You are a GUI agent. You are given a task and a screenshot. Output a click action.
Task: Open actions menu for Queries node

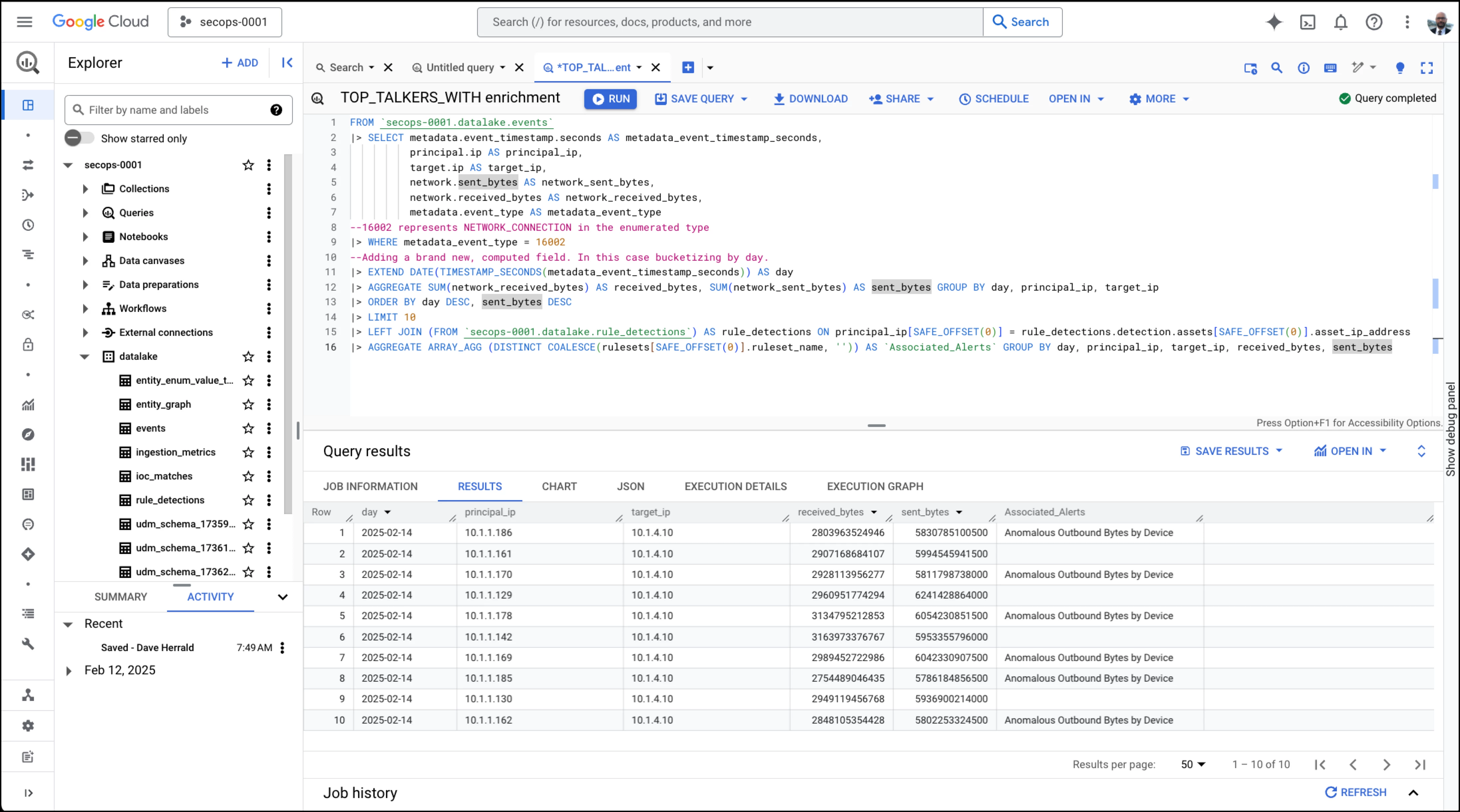point(269,213)
